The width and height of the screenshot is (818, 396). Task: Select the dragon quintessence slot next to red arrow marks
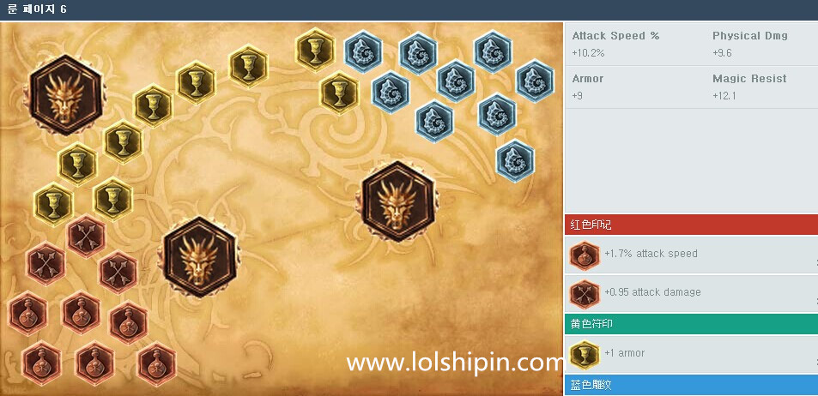[x=200, y=257]
